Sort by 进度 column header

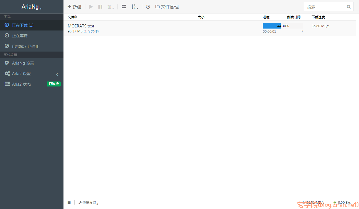coord(266,17)
